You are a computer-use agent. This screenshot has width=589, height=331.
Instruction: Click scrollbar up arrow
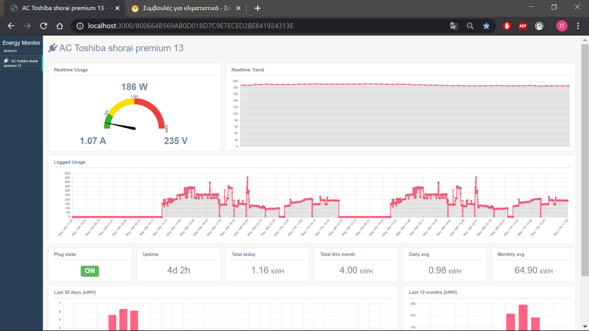pyautogui.click(x=585, y=40)
